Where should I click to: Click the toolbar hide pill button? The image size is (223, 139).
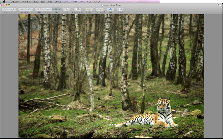point(220,5)
